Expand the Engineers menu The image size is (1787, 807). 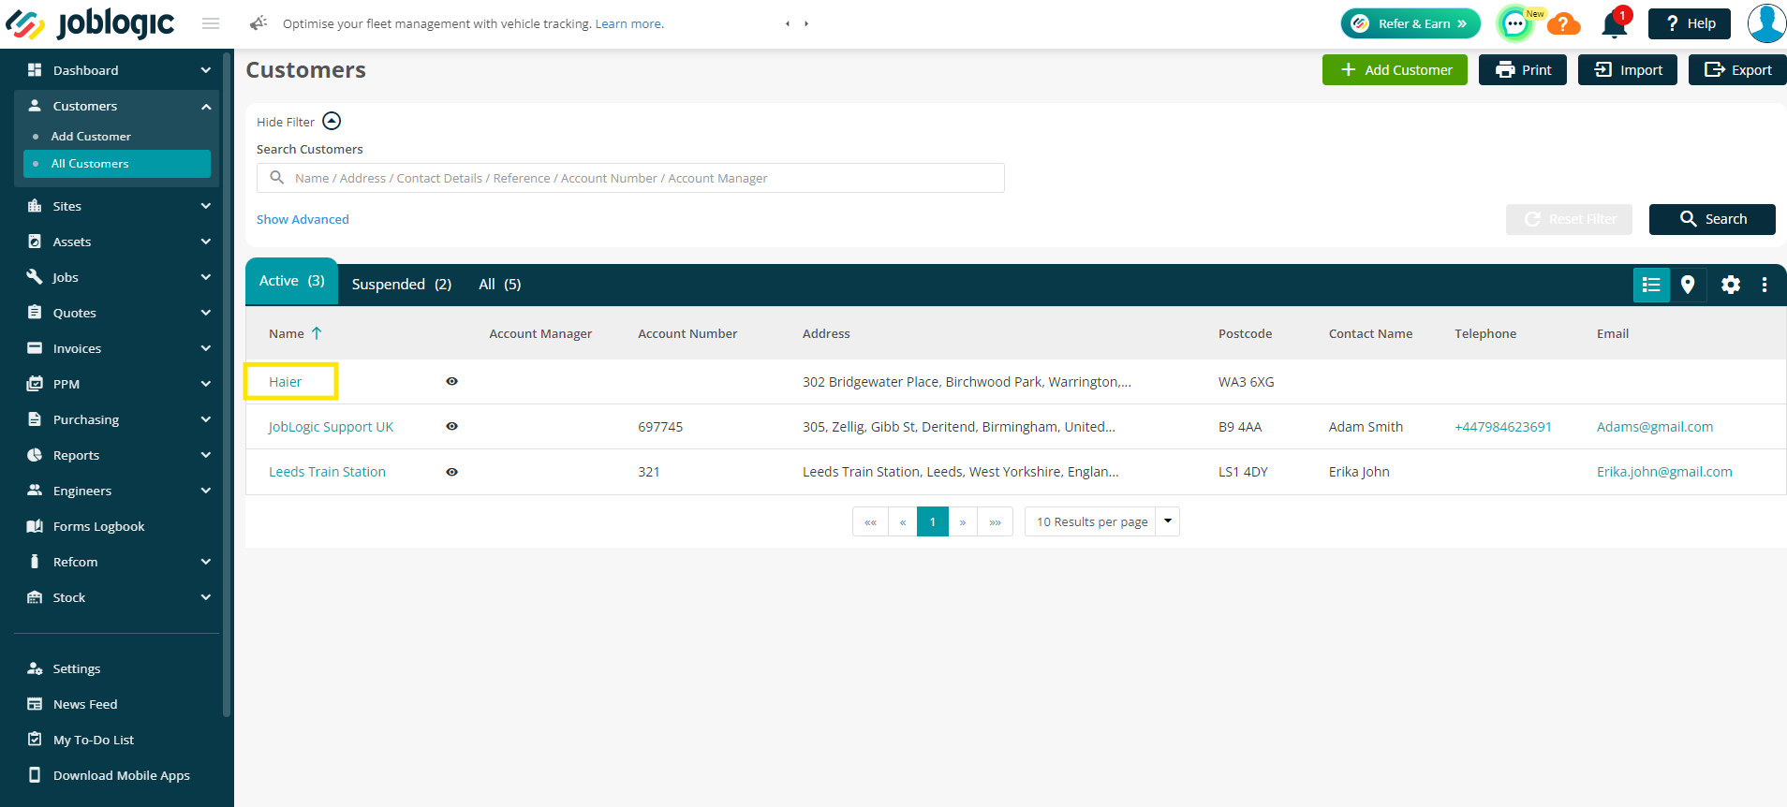click(205, 491)
